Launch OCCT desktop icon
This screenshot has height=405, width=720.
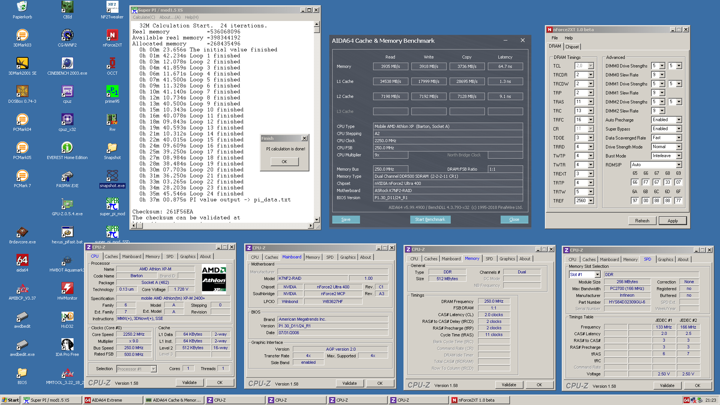point(112,66)
